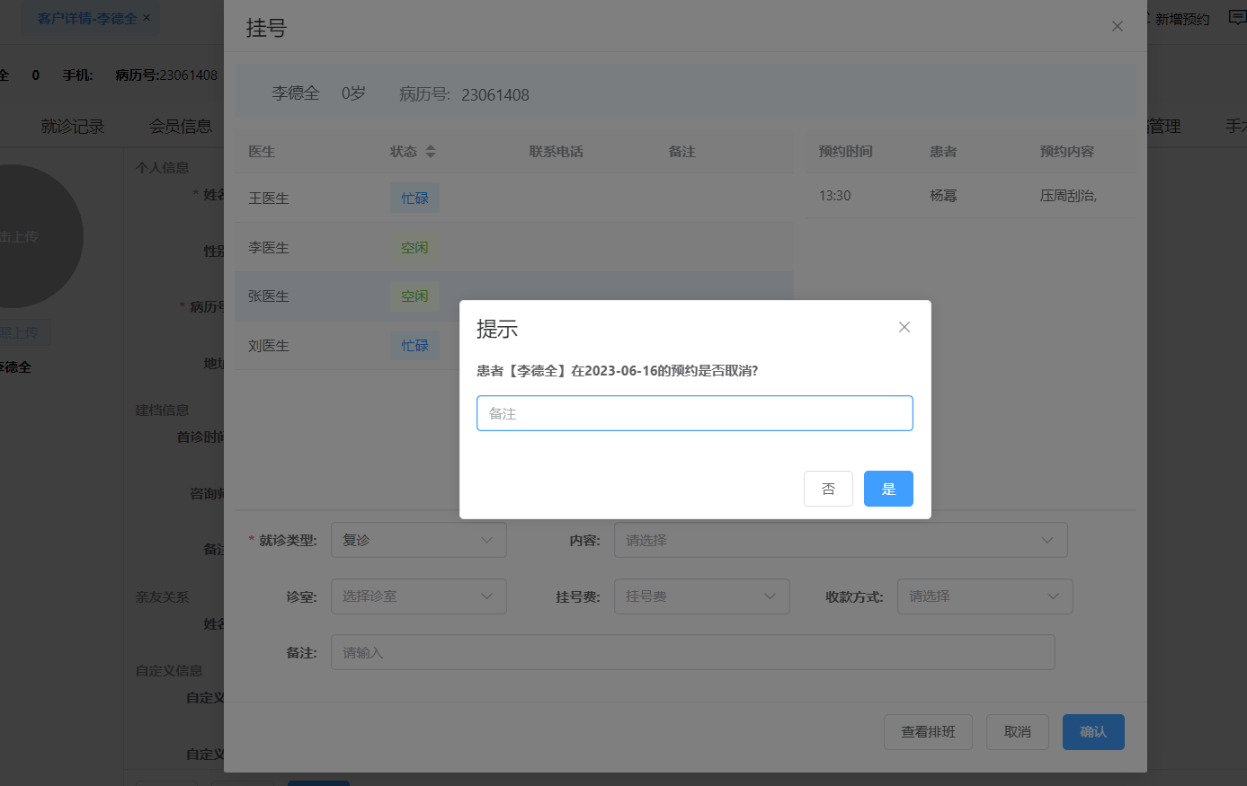Open the 选择诊室 dropdown
This screenshot has width=1247, height=786.
418,596
